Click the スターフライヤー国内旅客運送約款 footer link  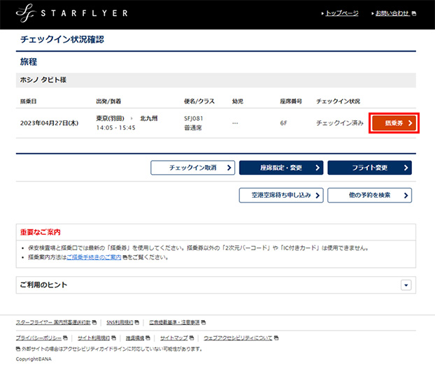pos(53,322)
